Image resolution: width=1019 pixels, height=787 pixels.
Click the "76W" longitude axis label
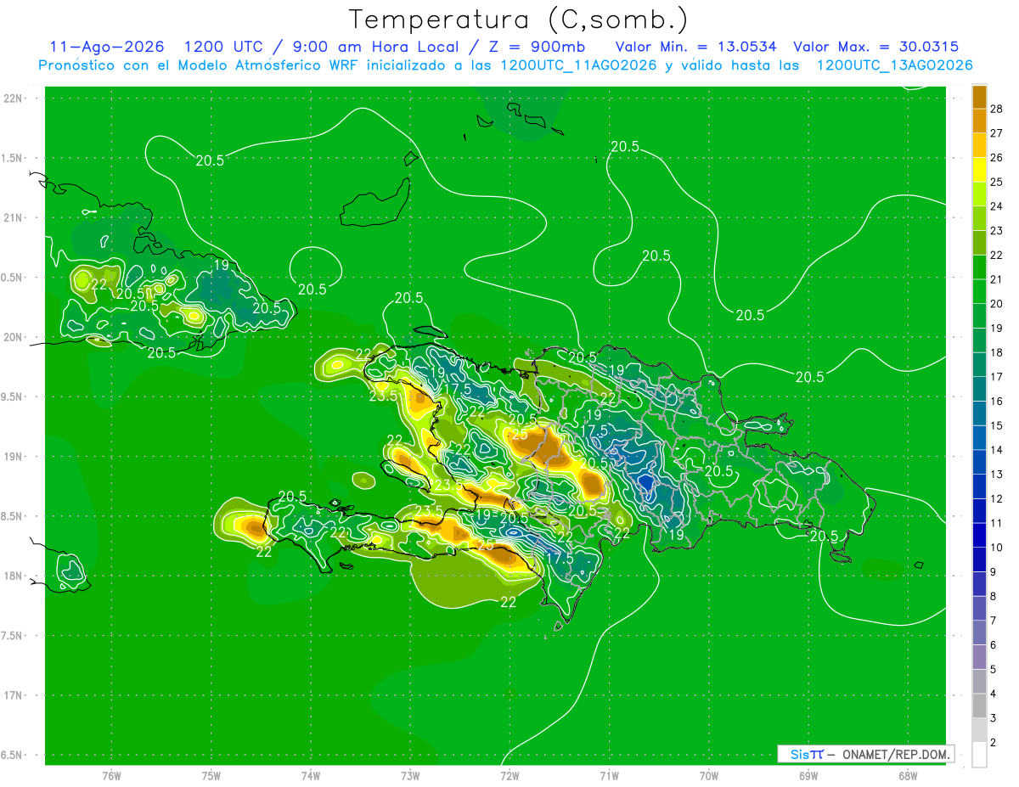111,776
